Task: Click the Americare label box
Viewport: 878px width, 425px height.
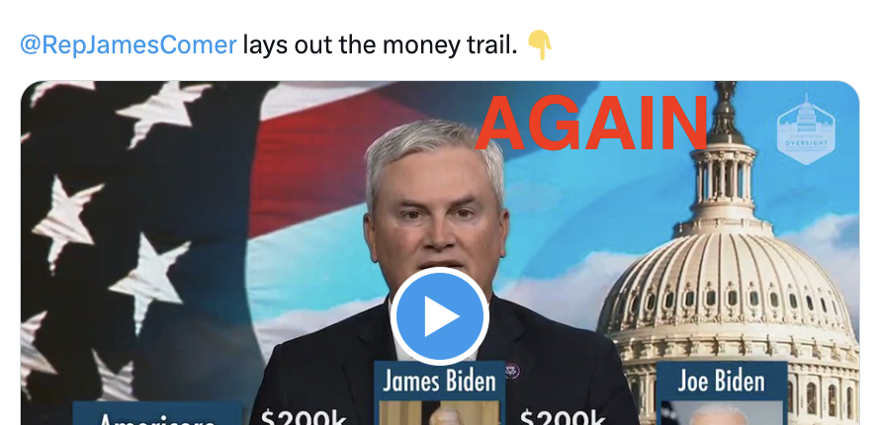Action: click(x=157, y=413)
